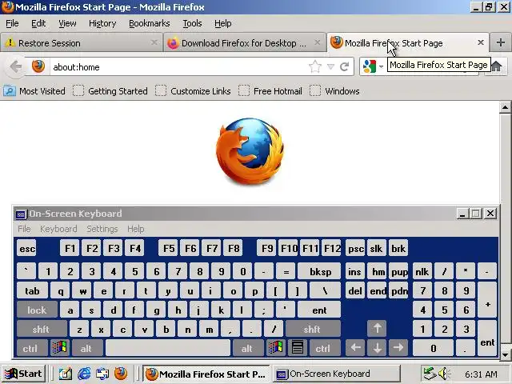Launch Internet Explorer from quick launch
The width and height of the screenshot is (512, 384).
(x=84, y=374)
